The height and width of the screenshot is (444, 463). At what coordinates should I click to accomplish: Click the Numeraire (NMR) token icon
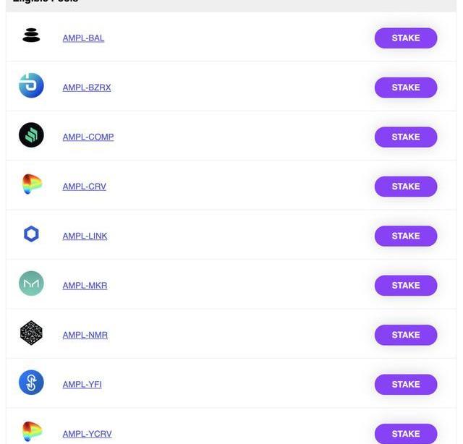pos(31,333)
